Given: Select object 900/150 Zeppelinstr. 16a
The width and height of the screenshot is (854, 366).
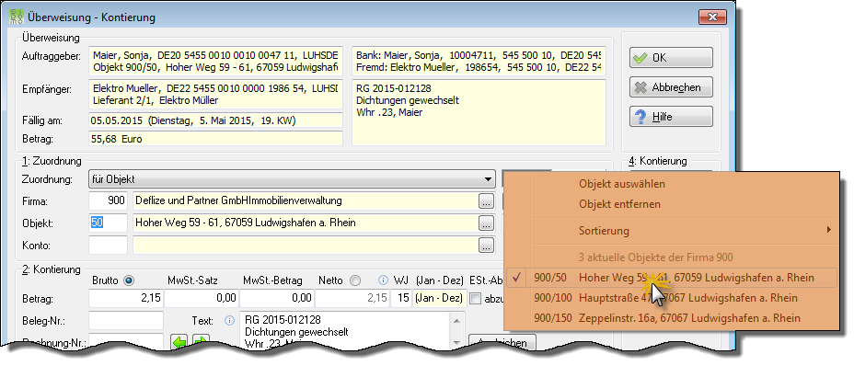Looking at the screenshot, I should pyautogui.click(x=672, y=318).
